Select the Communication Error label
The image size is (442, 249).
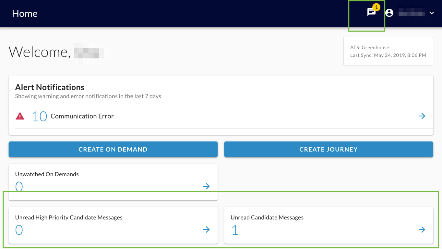click(x=82, y=116)
